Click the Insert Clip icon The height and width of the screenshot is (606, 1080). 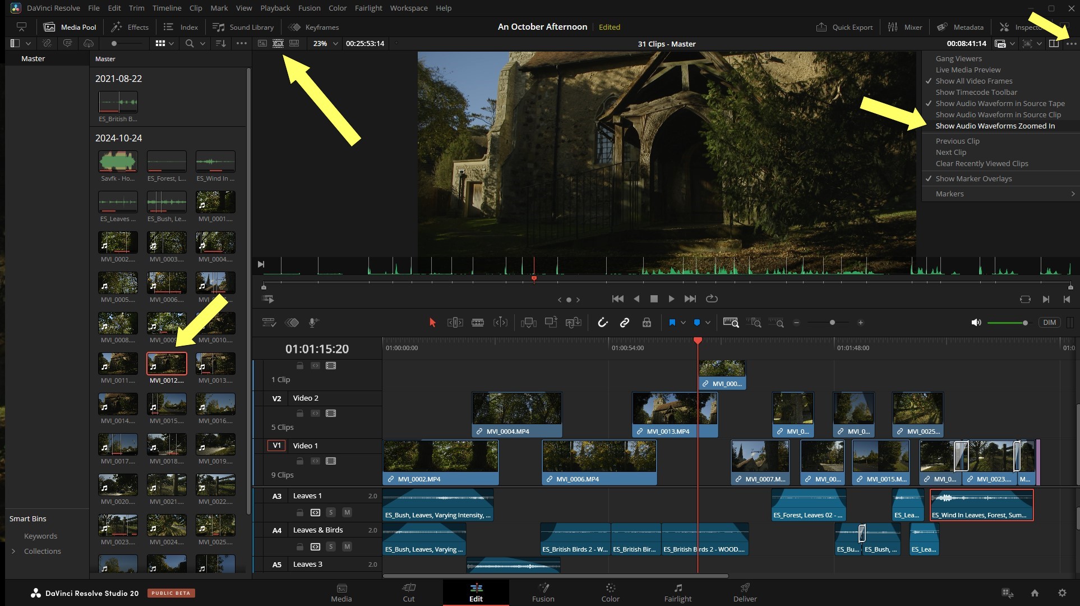tap(528, 323)
